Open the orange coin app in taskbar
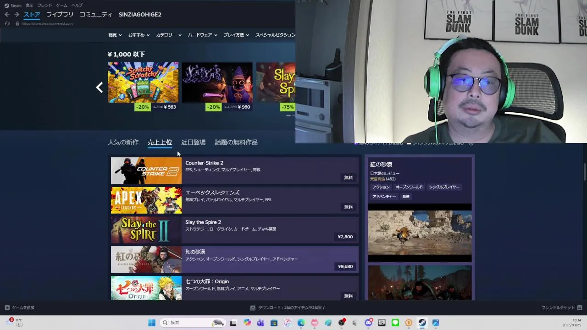The image size is (587, 330). (409, 323)
